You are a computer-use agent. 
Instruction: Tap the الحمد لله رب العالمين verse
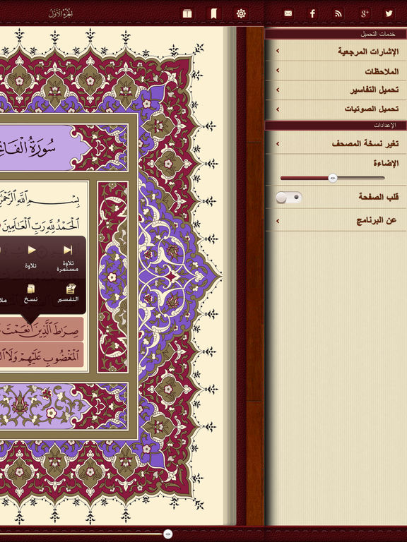click(x=40, y=224)
